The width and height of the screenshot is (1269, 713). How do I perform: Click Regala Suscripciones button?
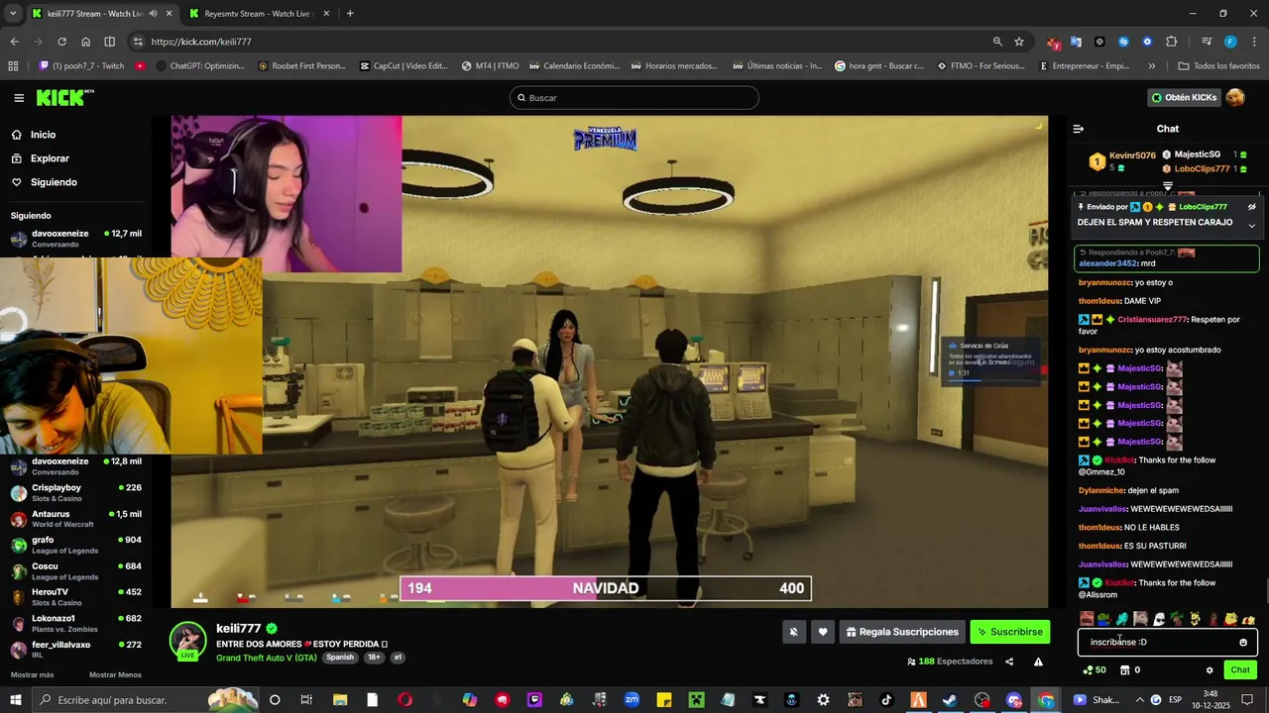[x=902, y=632]
